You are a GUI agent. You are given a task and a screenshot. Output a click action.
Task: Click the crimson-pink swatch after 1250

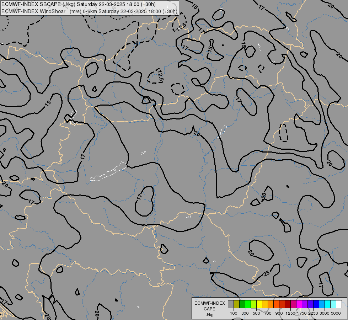coord(293,304)
